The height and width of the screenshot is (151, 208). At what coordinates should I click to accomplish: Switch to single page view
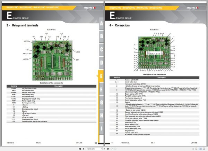tap(193, 149)
